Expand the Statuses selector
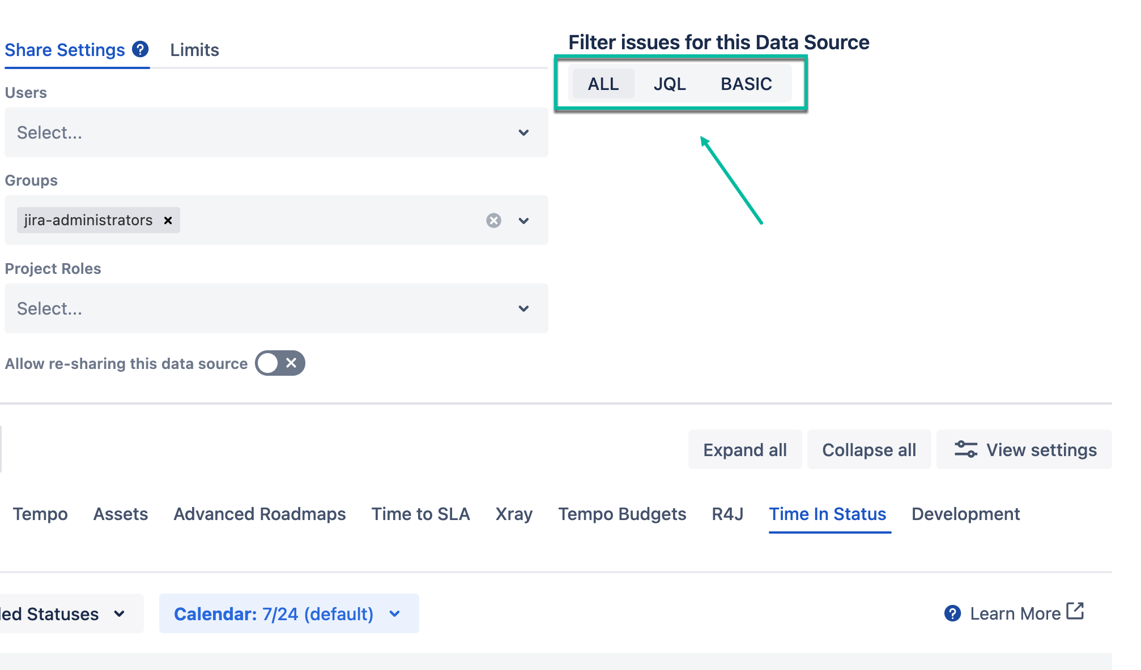This screenshot has height=670, width=1141. [119, 613]
